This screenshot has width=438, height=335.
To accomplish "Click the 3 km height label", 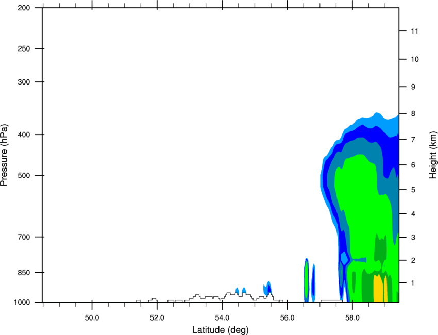I will pos(413,238).
